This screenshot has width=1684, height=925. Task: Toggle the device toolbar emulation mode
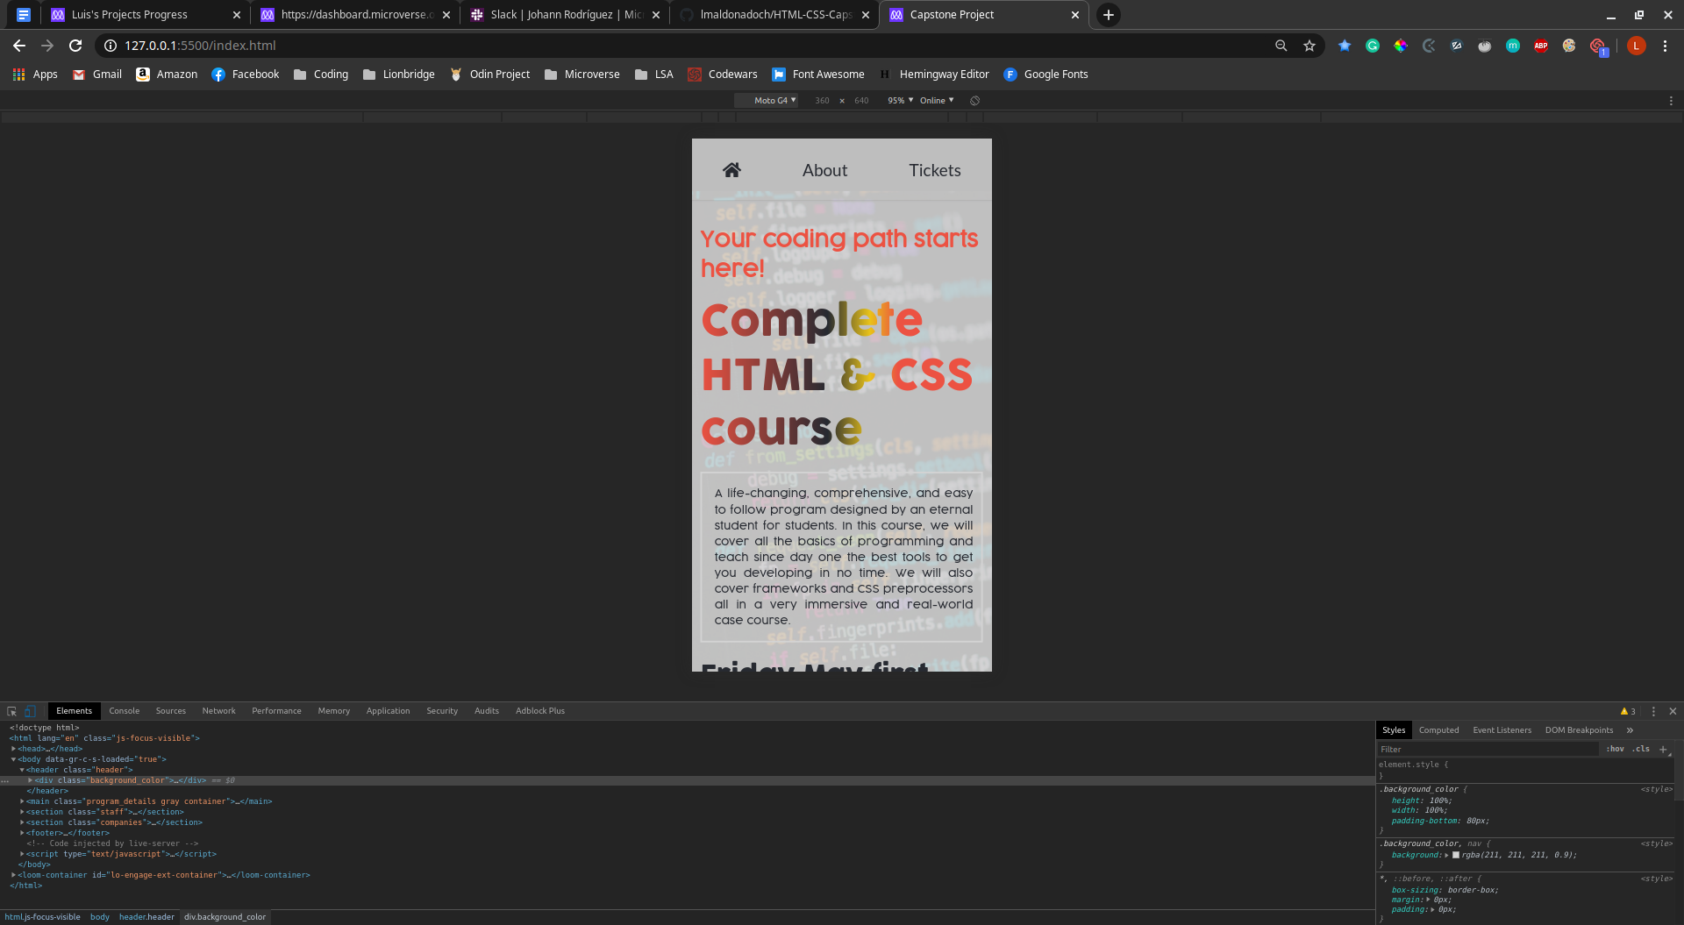(x=30, y=711)
